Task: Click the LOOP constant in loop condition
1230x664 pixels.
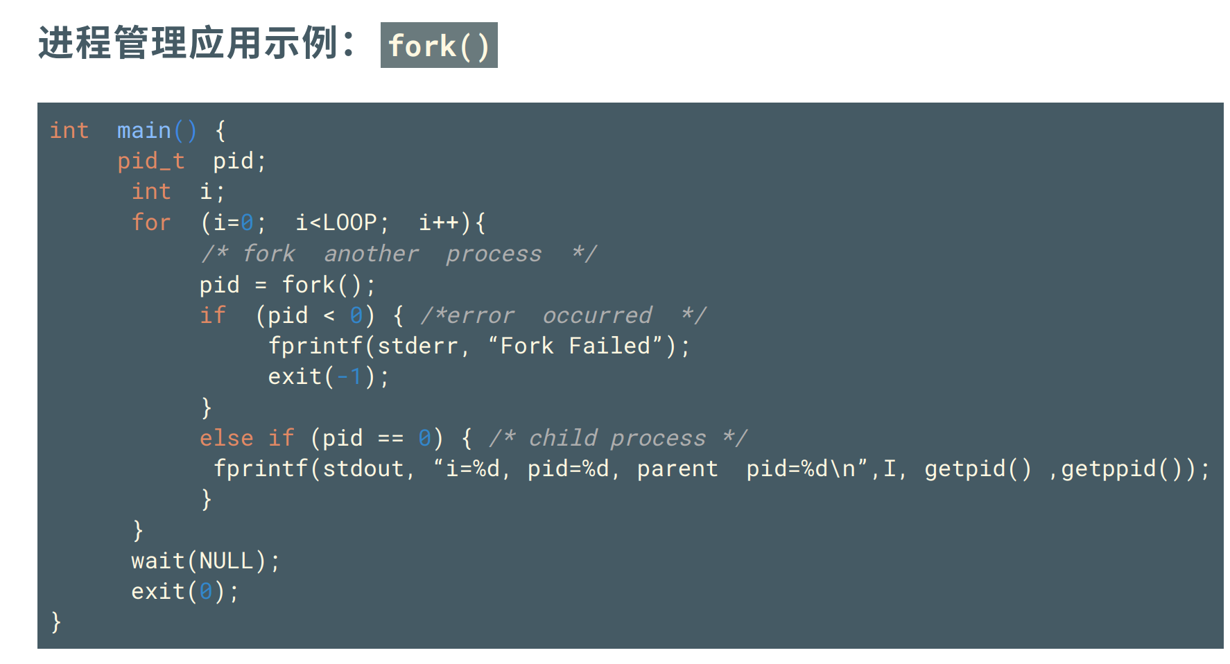Action: [x=349, y=222]
